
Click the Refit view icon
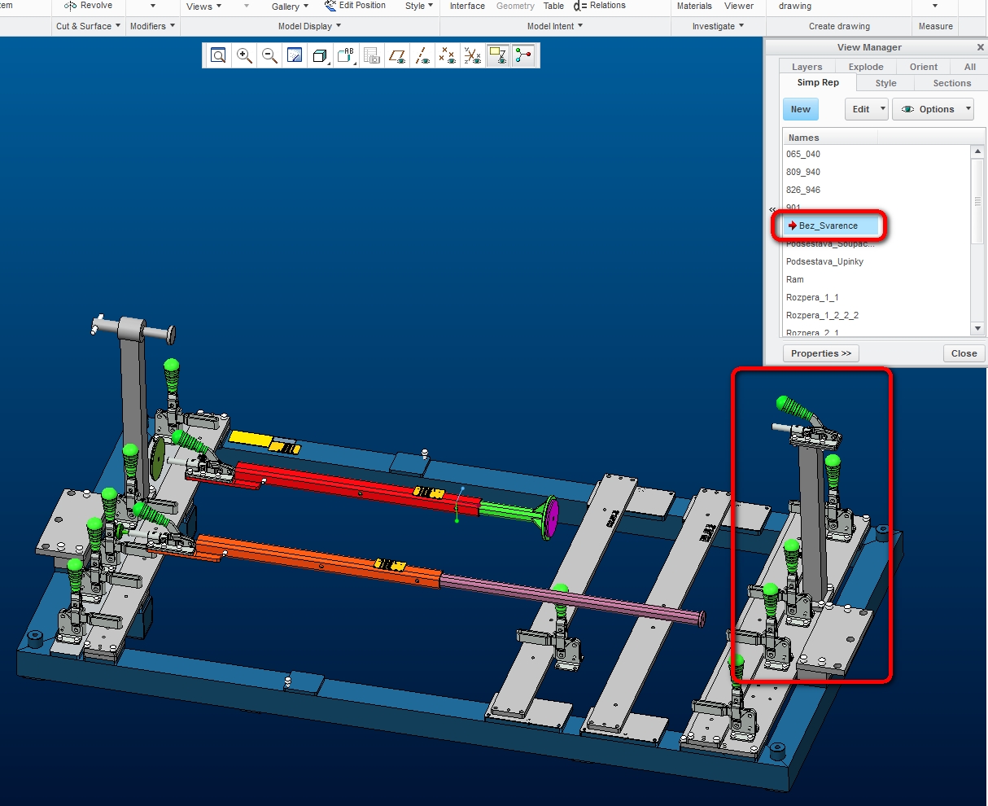coord(218,55)
